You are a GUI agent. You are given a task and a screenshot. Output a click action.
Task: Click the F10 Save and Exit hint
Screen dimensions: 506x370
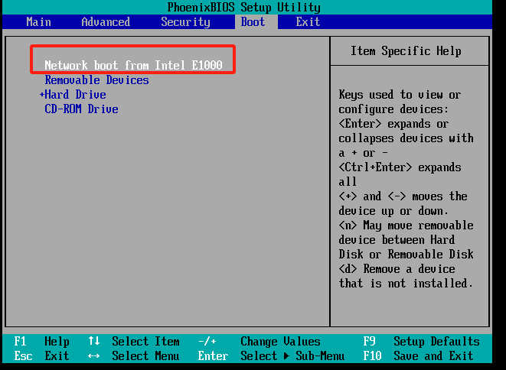click(x=418, y=355)
